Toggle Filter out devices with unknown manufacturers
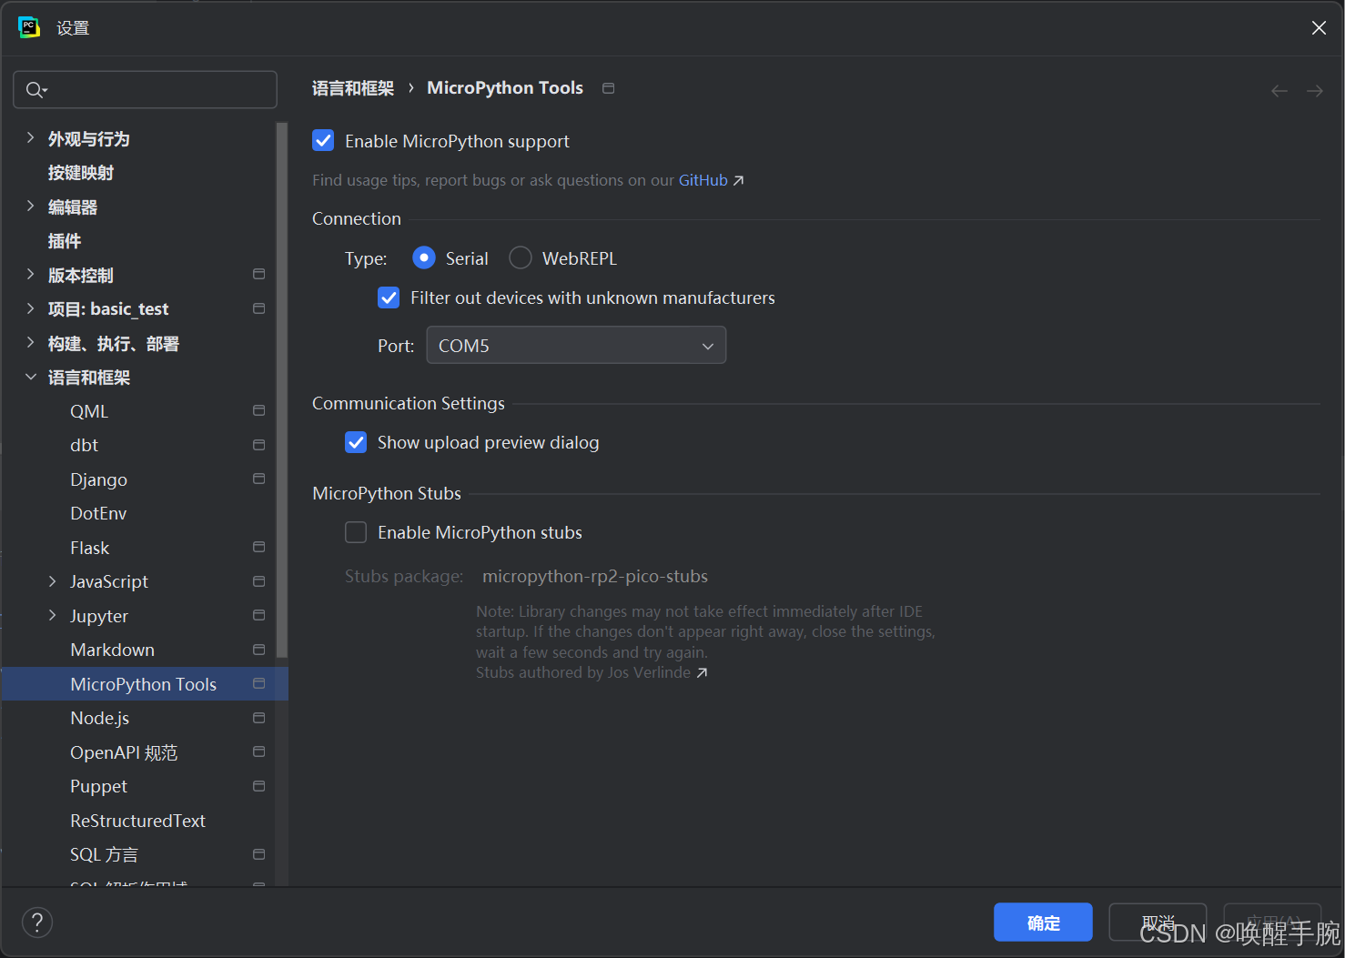Viewport: 1345px width, 958px height. click(389, 297)
